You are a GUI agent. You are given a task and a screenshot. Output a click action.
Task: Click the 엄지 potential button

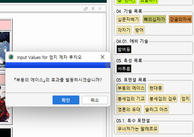pyautogui.click(x=185, y=99)
